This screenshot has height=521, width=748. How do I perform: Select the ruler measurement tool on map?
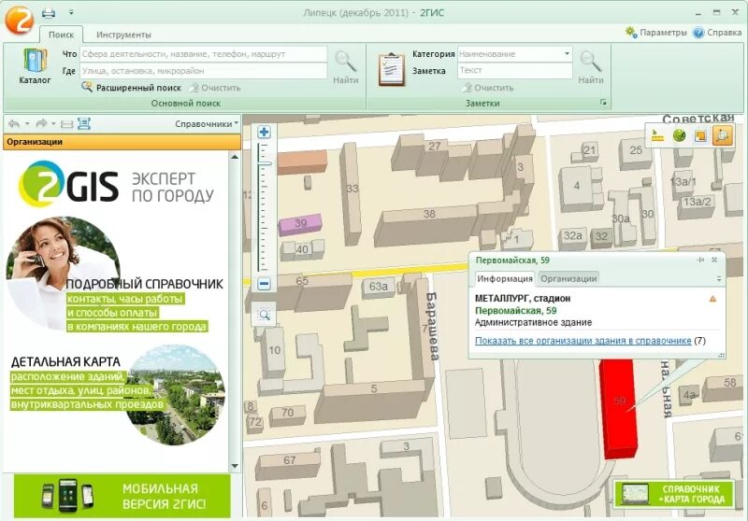click(x=657, y=135)
